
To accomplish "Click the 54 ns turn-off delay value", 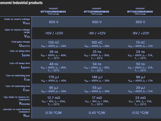I will [96, 64].
